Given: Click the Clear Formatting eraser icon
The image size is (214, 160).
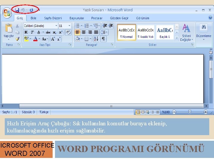Looking at the screenshot, I should (68, 32).
